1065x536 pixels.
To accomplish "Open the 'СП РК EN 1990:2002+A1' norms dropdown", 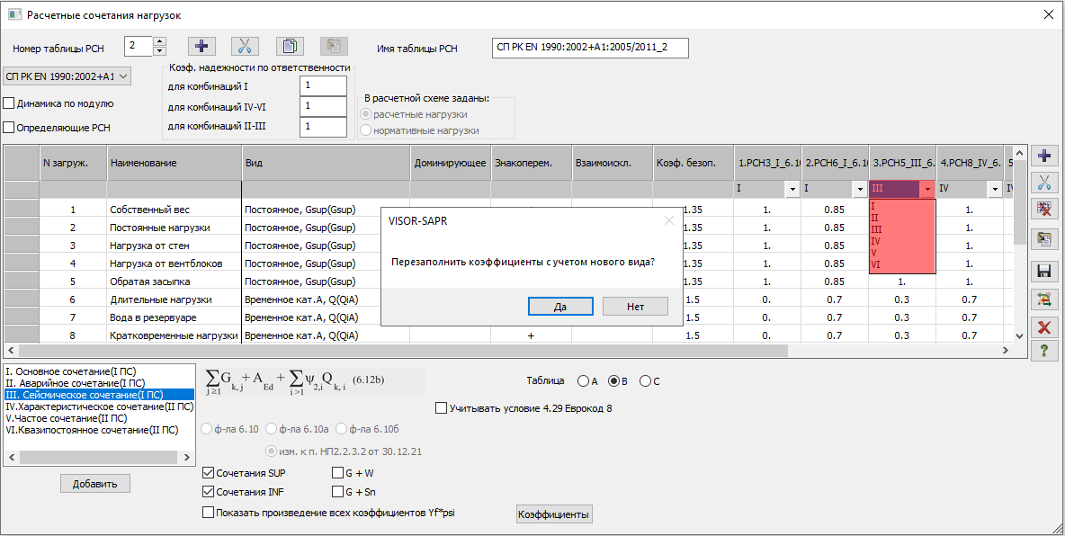I will pyautogui.click(x=67, y=76).
